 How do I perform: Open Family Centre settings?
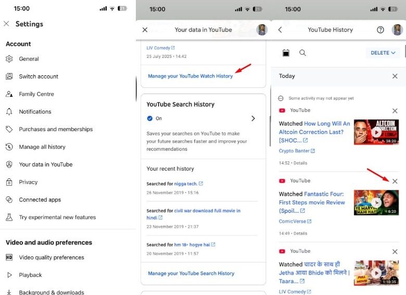click(68, 94)
